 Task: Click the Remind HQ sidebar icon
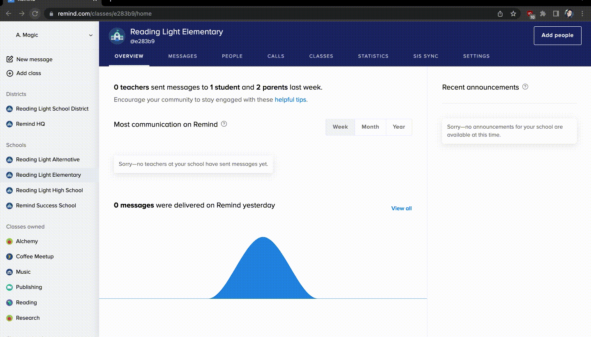9,124
